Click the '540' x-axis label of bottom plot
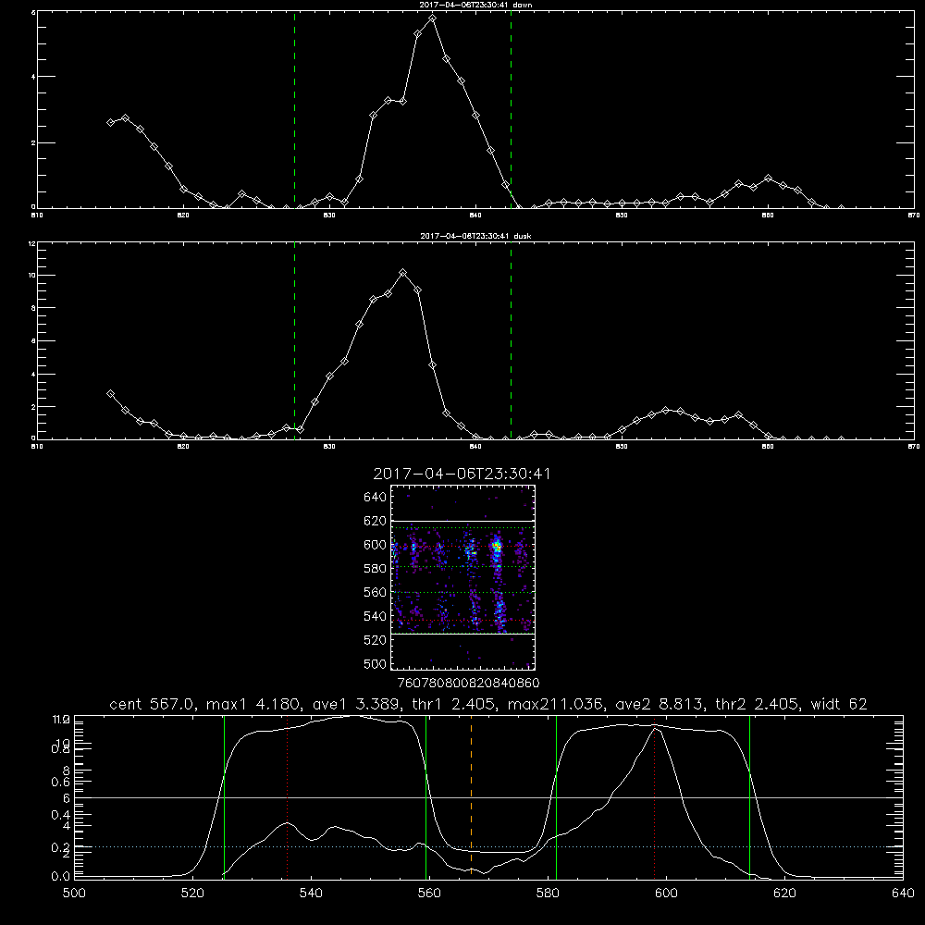Image resolution: width=925 pixels, height=925 pixels. [311, 894]
